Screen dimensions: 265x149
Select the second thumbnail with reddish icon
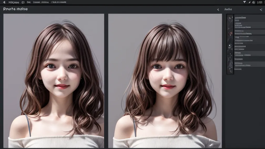[230, 33]
